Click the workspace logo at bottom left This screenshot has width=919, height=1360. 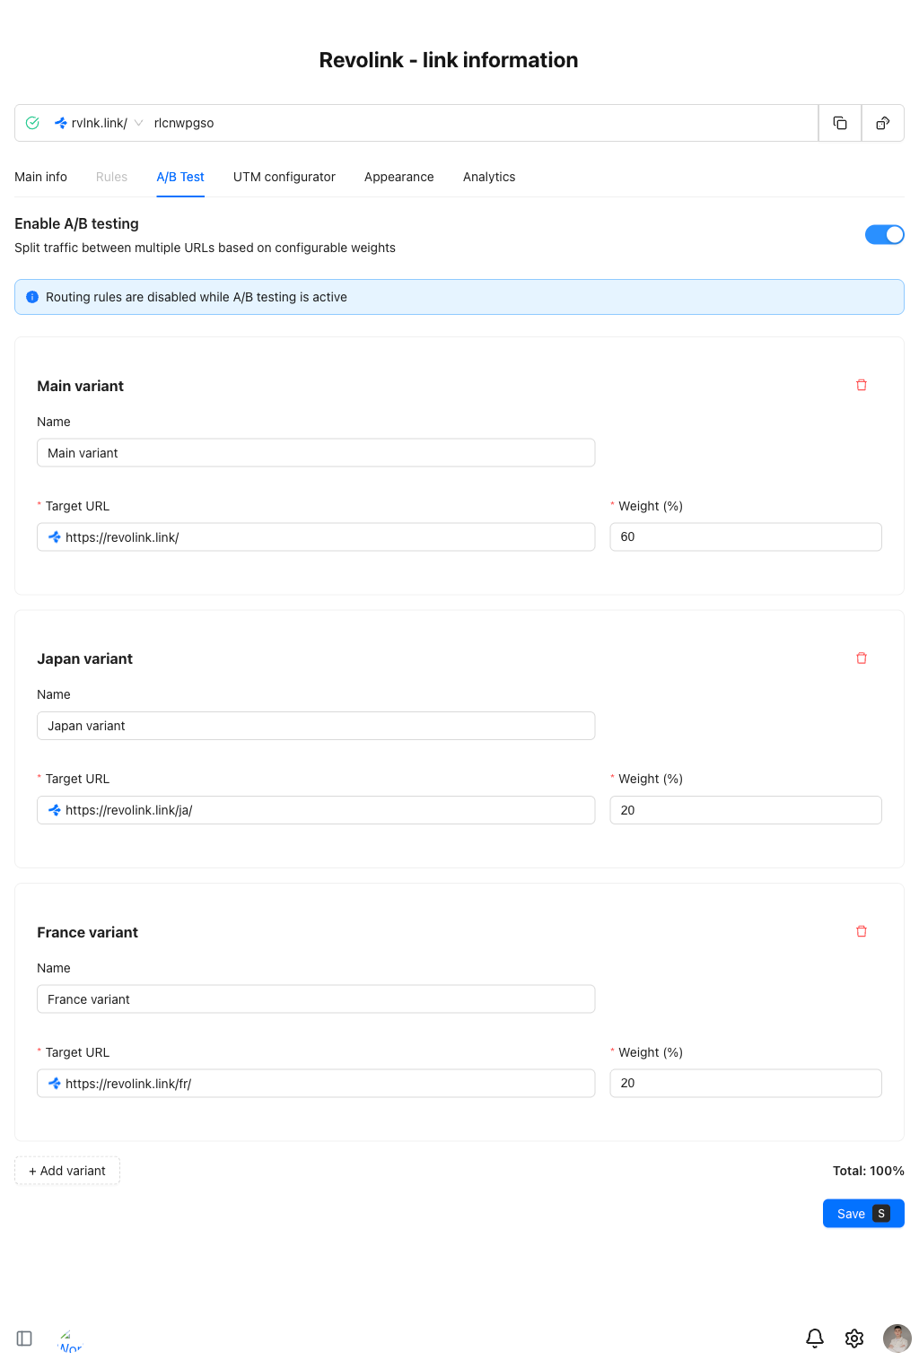click(70, 1341)
